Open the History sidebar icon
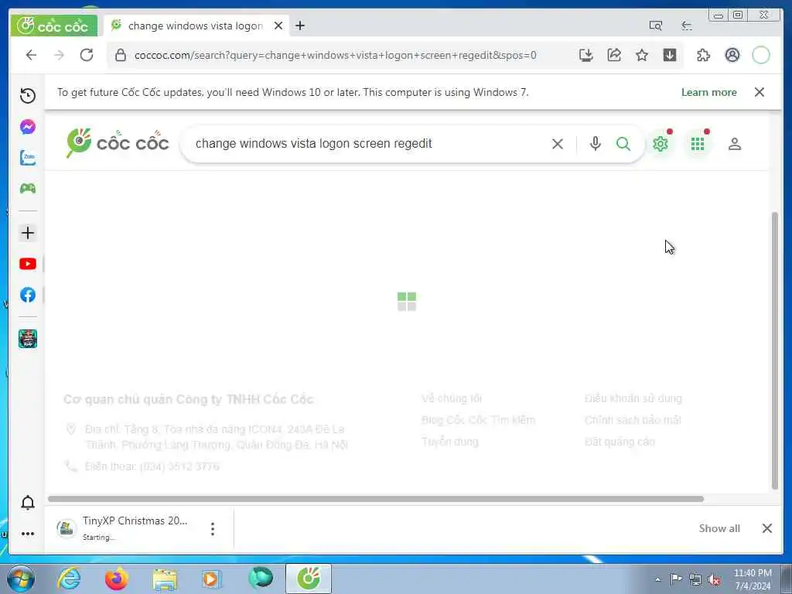 point(28,95)
